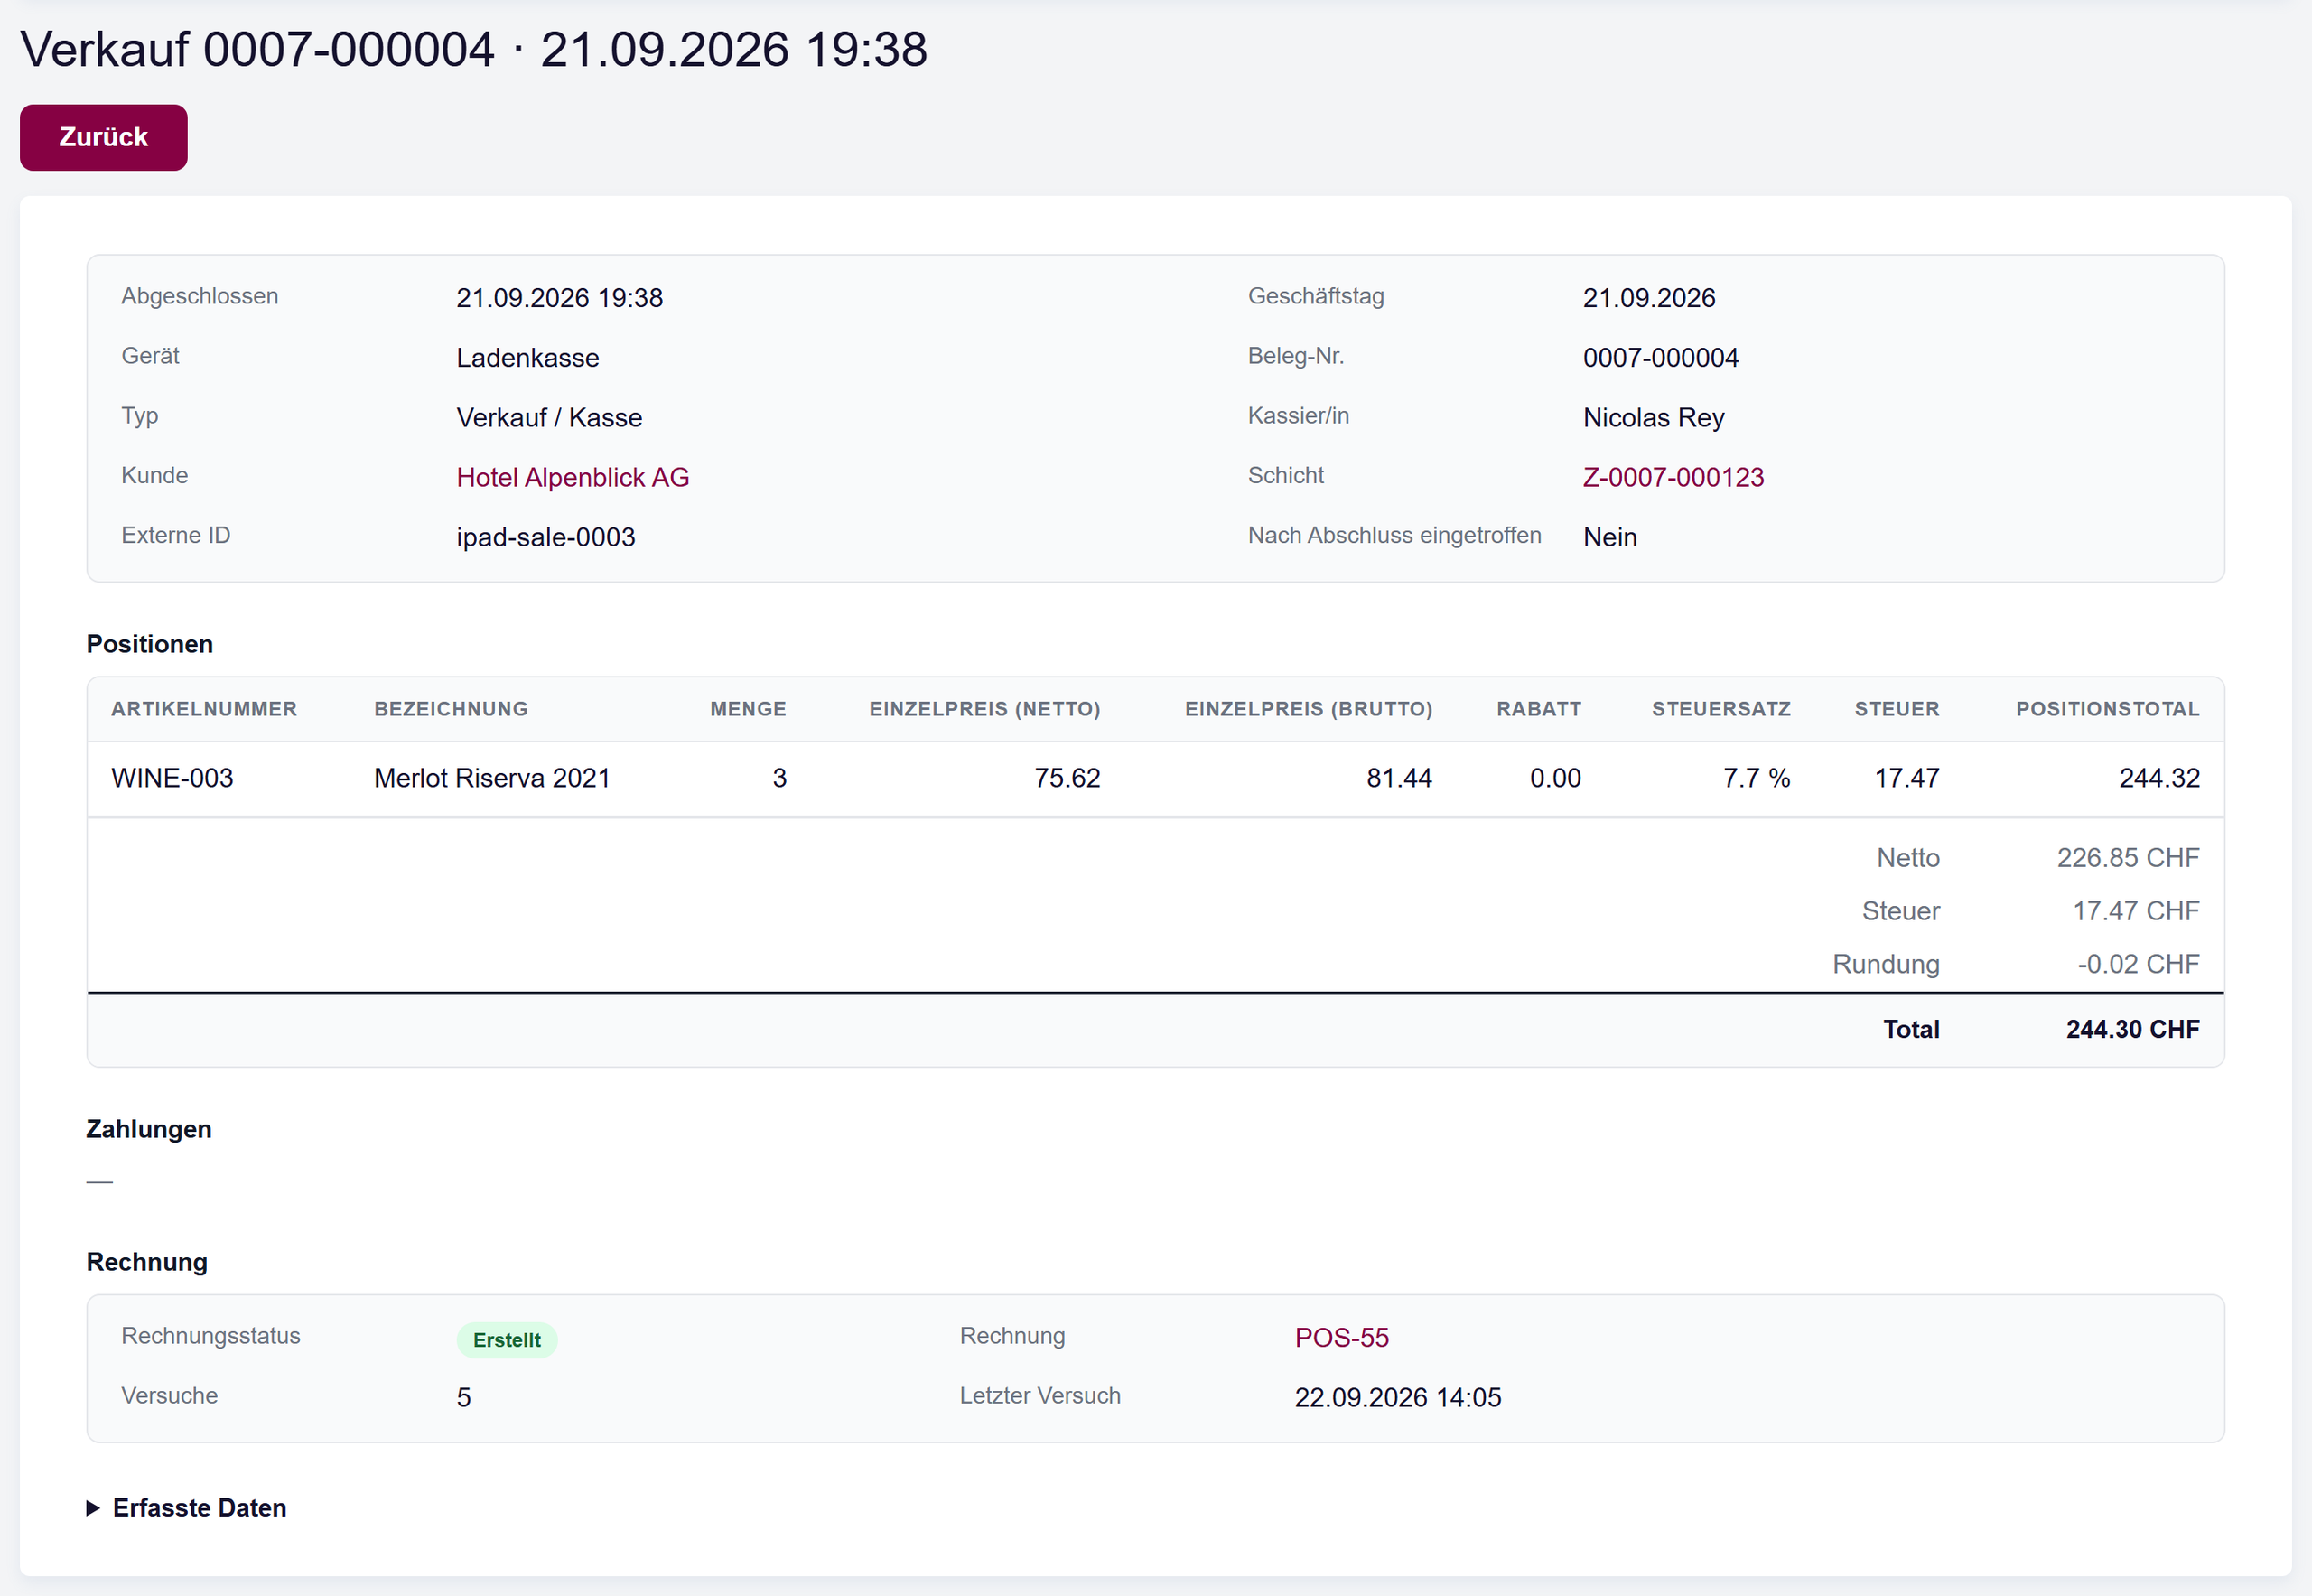Click the Einzelpreis (Brutto) column header
Screen dimensions: 2312x1596
(1308, 709)
